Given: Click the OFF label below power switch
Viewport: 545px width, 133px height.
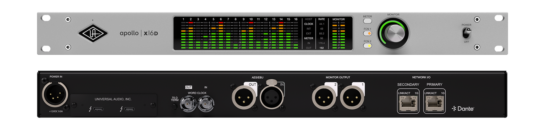Looking at the screenshot, I should tap(466, 42).
